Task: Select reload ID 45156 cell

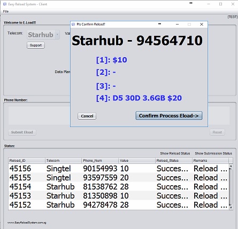Action: point(27,169)
